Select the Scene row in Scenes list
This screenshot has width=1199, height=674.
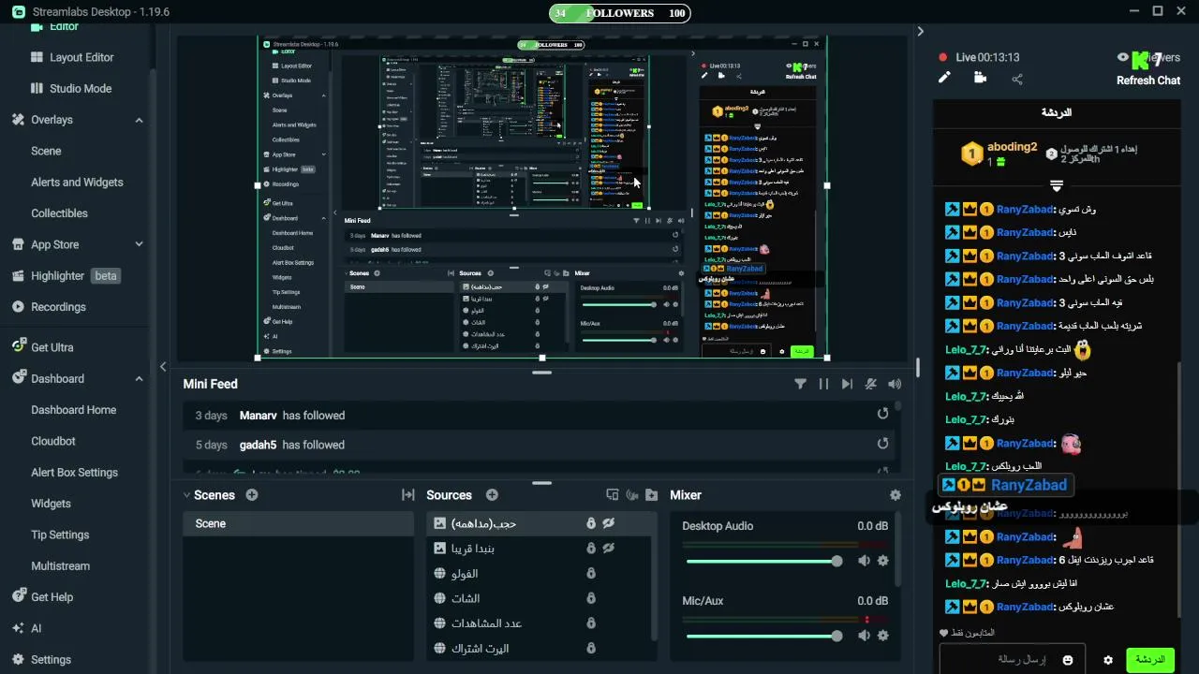tap(298, 523)
